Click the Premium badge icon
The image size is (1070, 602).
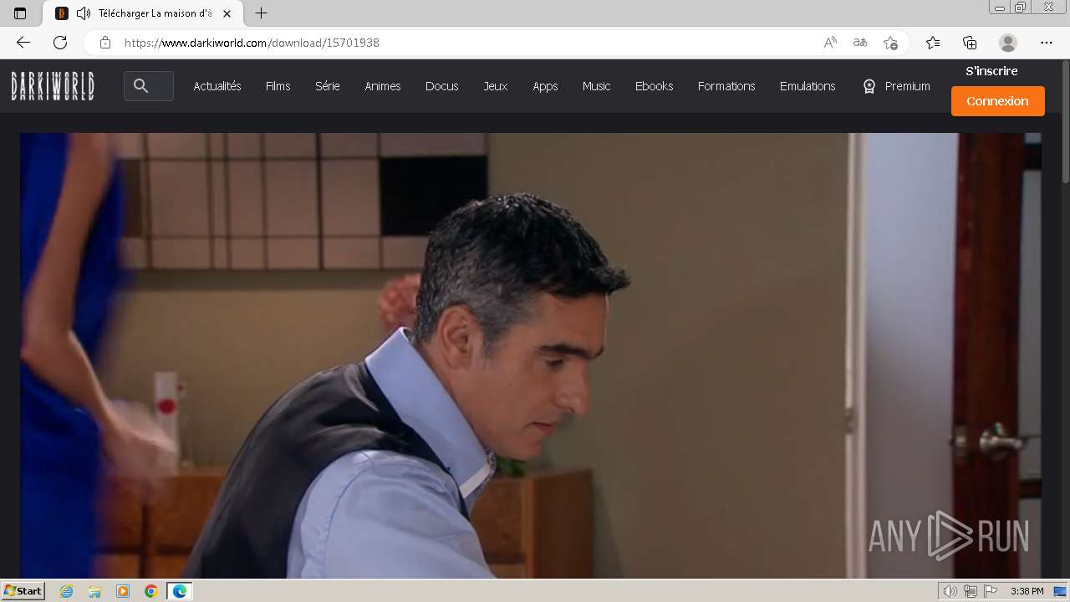tap(869, 86)
